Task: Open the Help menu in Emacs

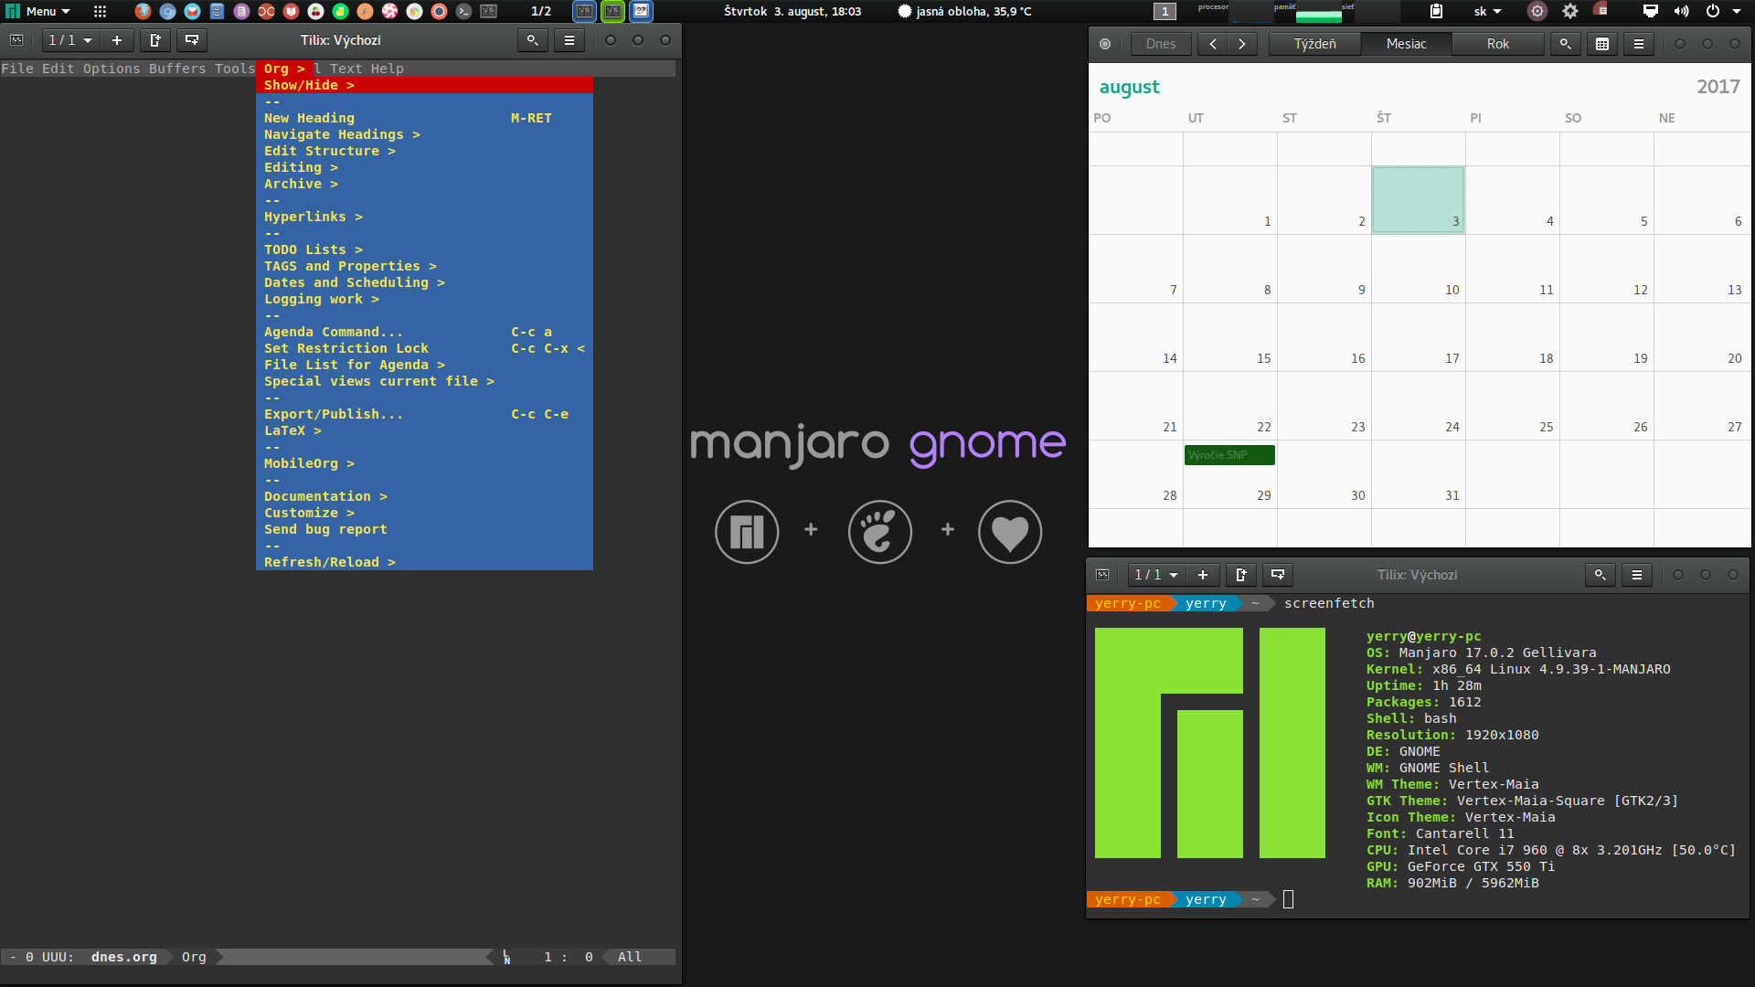Action: coord(387,69)
